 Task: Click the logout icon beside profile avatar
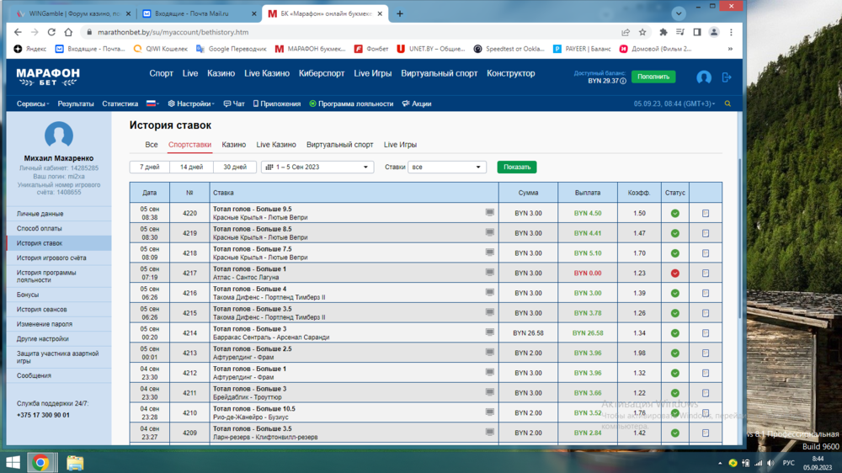coord(727,77)
